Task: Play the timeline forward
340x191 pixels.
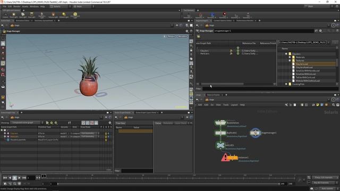Action: point(19,178)
